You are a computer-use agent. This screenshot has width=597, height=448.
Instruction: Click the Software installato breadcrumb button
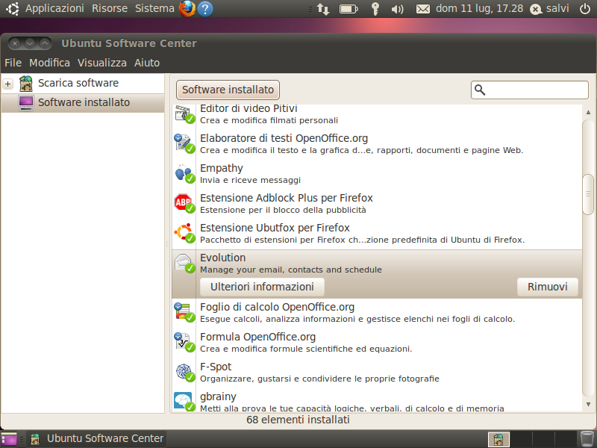click(228, 90)
